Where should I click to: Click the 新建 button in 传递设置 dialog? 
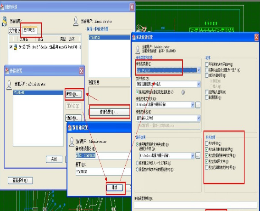[73, 94]
